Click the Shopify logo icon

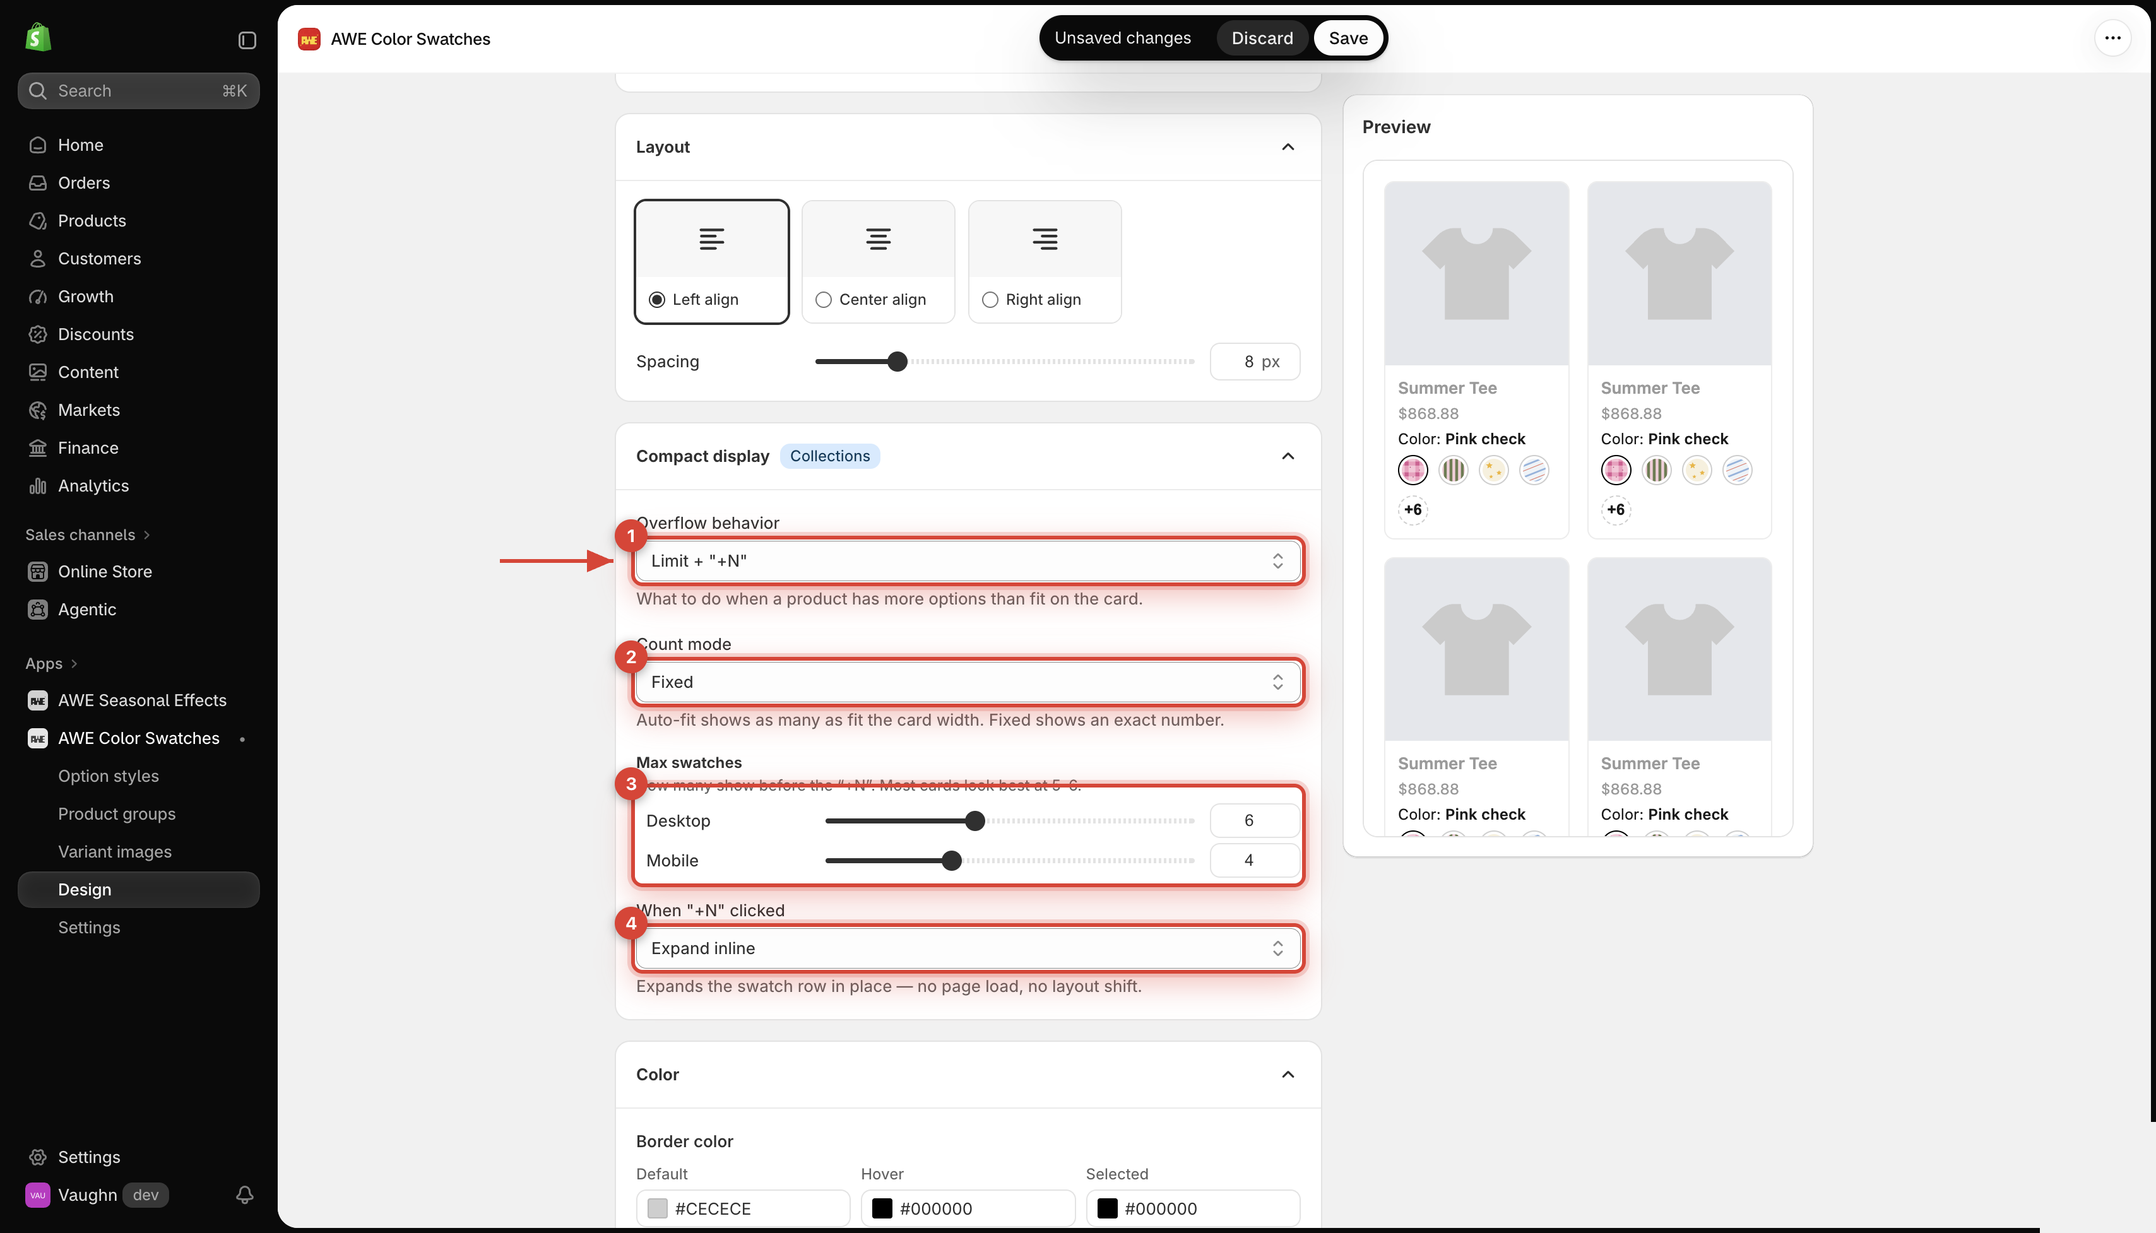tap(38, 38)
